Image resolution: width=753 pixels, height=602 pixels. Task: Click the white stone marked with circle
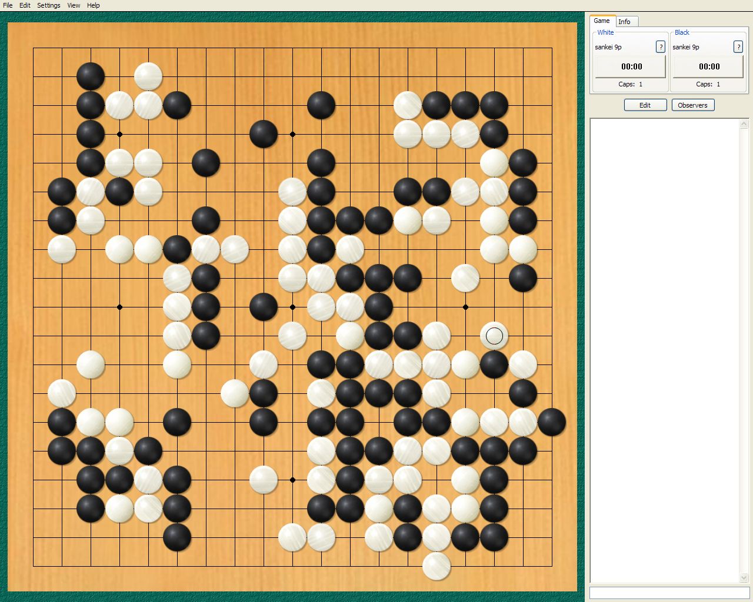point(494,336)
